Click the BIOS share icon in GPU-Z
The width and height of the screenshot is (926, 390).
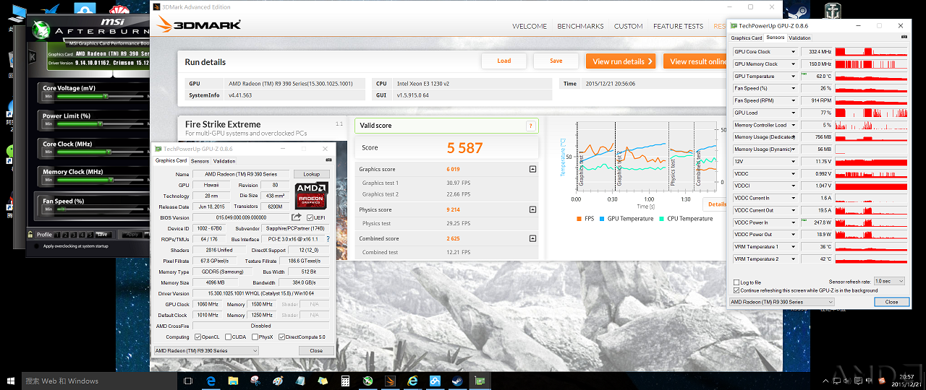297,217
